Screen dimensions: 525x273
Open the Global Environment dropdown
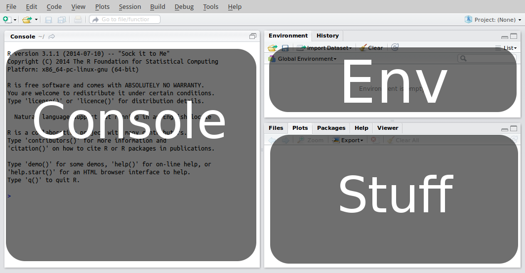[302, 59]
